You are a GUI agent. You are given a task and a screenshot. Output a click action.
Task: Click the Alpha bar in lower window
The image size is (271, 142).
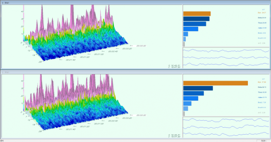point(190,98)
